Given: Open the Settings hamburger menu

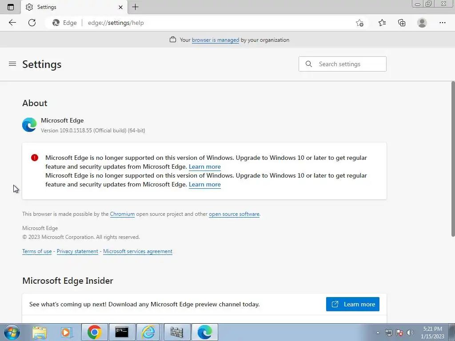Looking at the screenshot, I should [12, 64].
